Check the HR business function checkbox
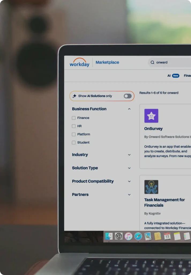 [x=74, y=126]
